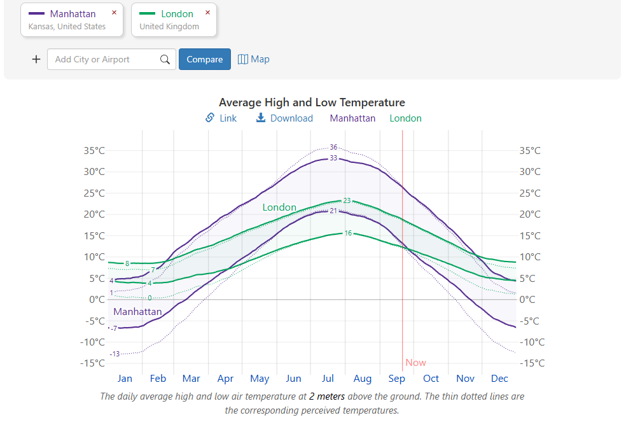Screen dimensions: 626x427
Task: Open the Link option above the chart
Action: (x=228, y=118)
